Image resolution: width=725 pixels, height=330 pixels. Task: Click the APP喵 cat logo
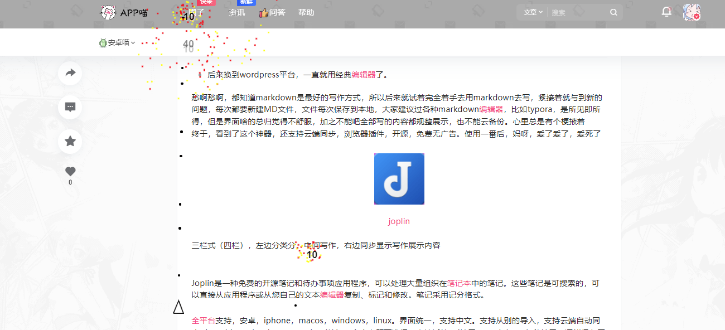(x=124, y=12)
